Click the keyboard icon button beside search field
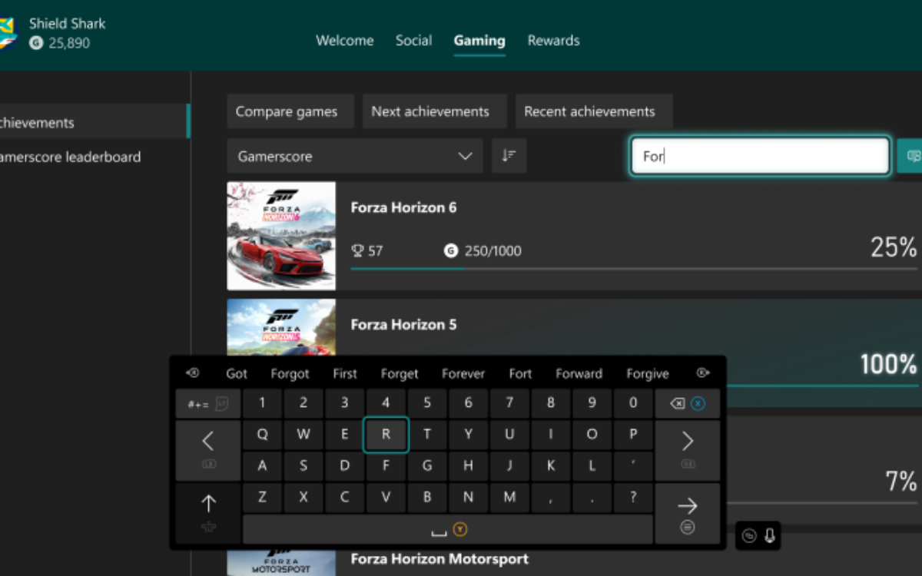 coord(911,156)
